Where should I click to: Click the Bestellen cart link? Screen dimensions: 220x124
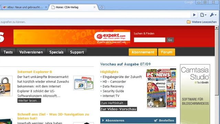[164, 121]
